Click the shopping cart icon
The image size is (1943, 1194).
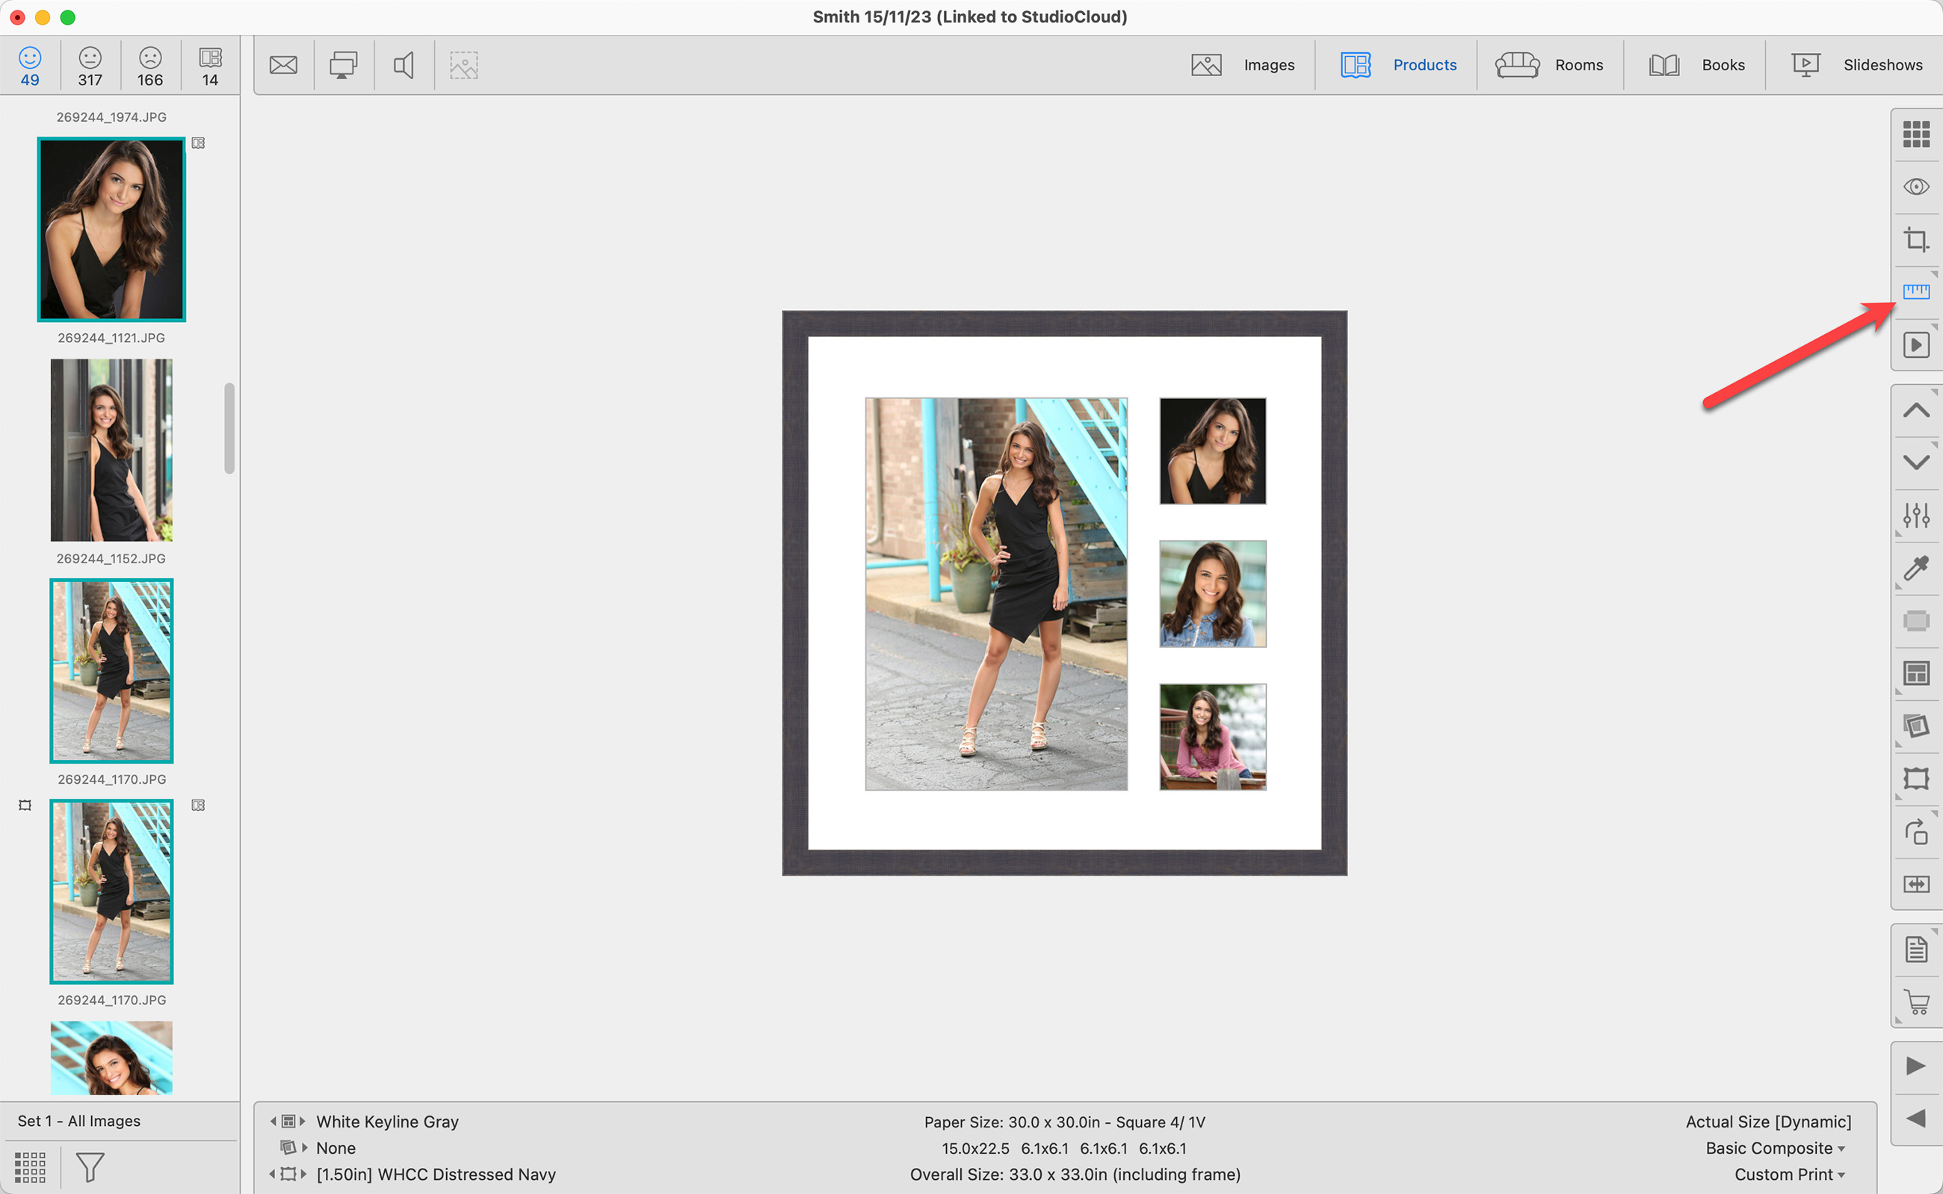pos(1915,1001)
